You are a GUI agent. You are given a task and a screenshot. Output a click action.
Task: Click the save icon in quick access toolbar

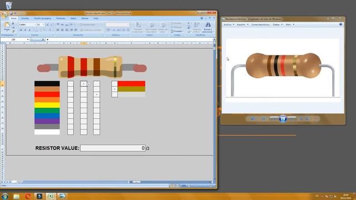point(11,13)
